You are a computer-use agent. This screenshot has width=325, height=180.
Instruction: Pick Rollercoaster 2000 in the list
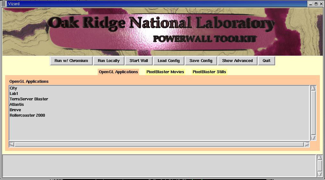tap(27, 115)
